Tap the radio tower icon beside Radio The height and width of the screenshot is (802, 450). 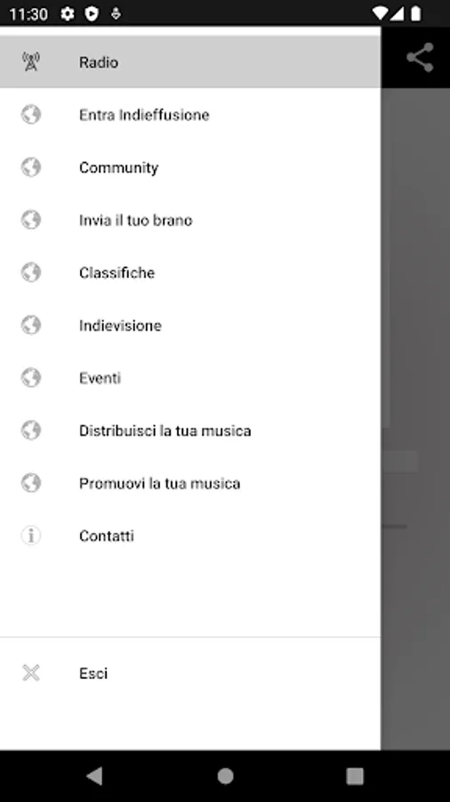point(31,61)
